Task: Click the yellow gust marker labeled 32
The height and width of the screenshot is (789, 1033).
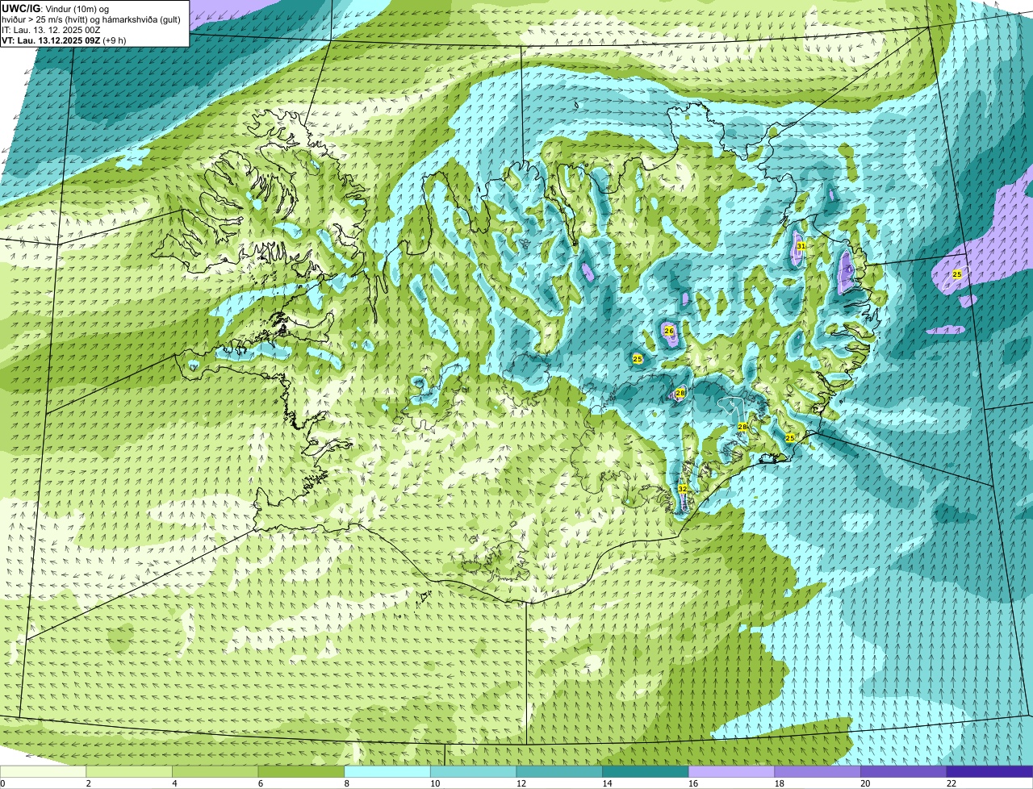Action: pyautogui.click(x=683, y=489)
